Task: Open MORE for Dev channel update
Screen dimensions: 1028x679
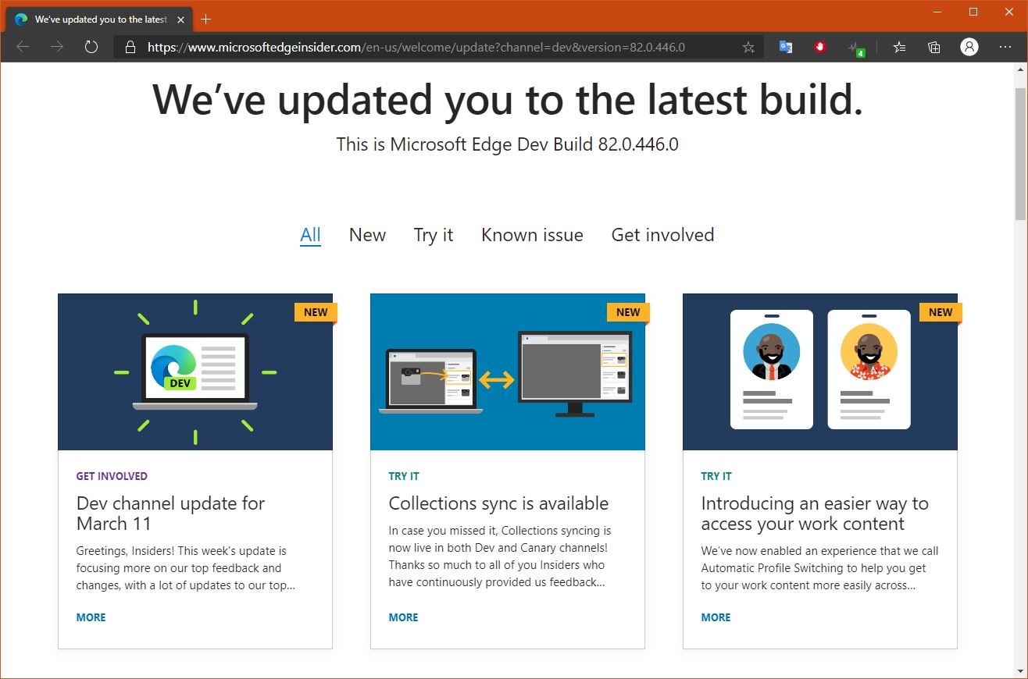Action: coord(91,617)
